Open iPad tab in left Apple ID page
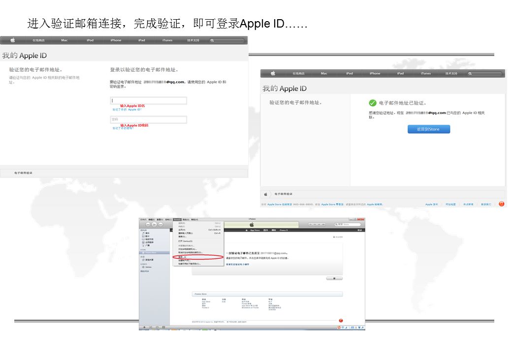Screen dimensions: 512x354 pyautogui.click(x=142, y=40)
